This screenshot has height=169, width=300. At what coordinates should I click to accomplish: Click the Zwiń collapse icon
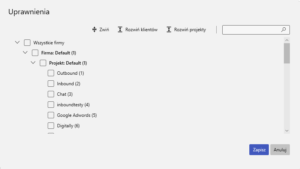tap(95, 30)
